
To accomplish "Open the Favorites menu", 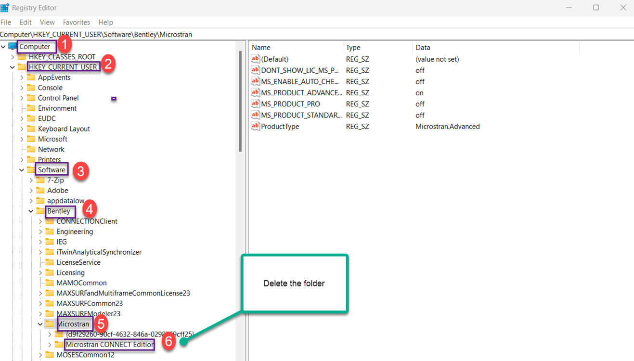I will click(x=76, y=22).
